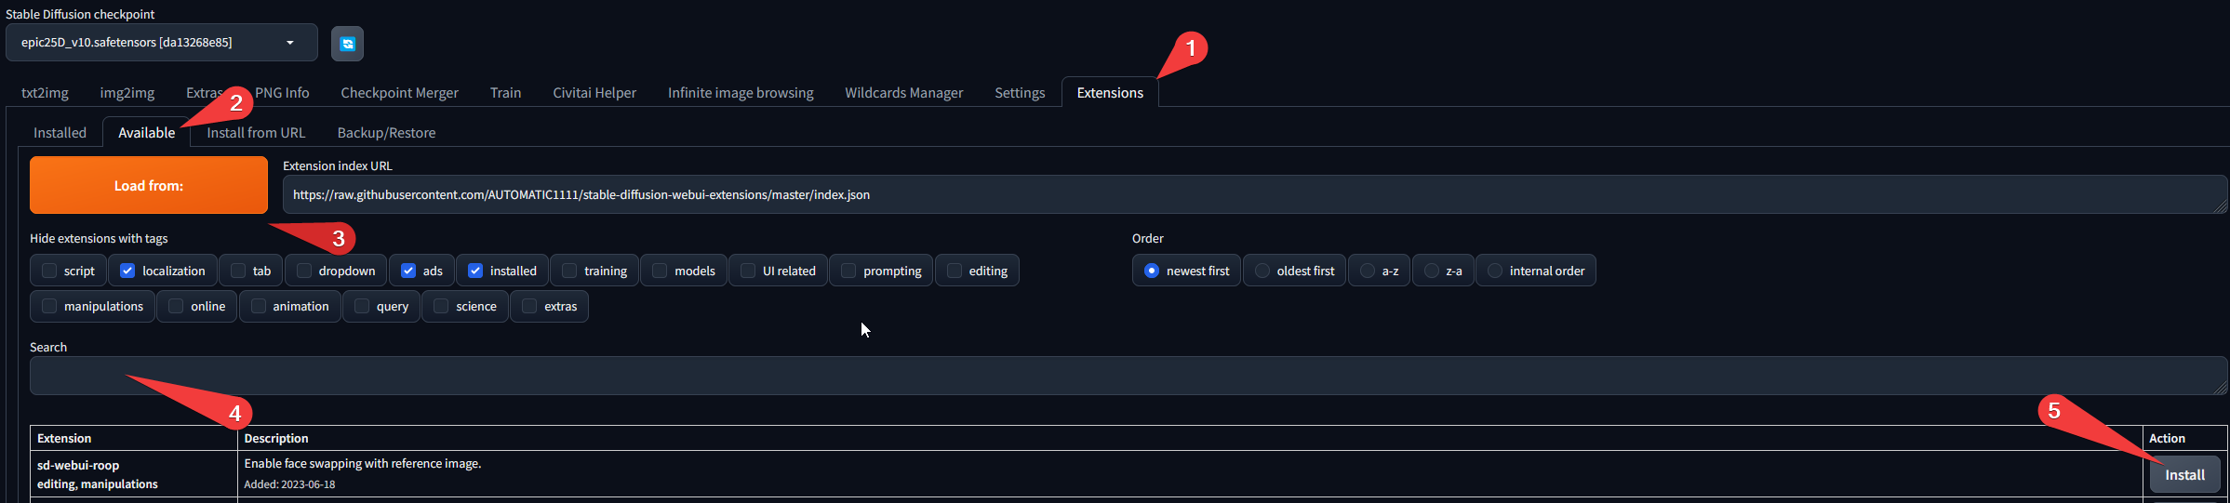Expand the checkpoint dropdown arrow
This screenshot has width=2230, height=503.
(x=290, y=43)
